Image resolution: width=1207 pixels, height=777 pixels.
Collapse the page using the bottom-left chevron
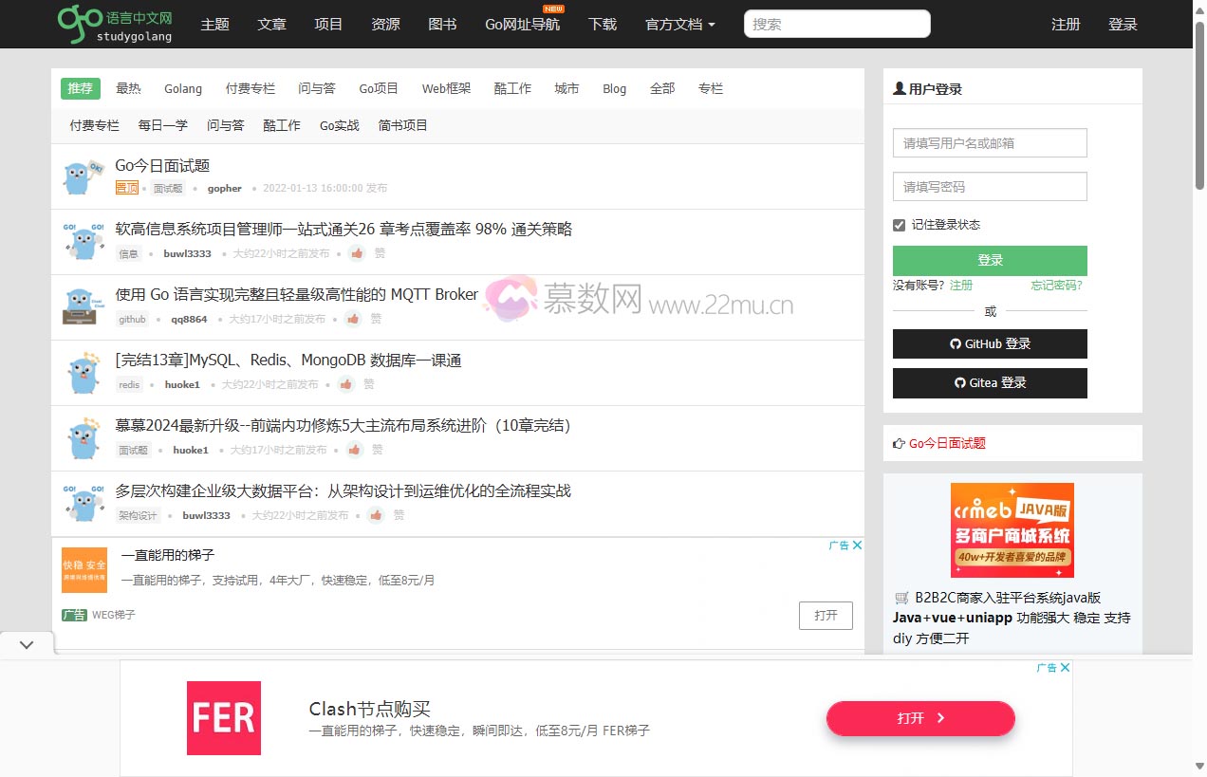[x=27, y=644]
